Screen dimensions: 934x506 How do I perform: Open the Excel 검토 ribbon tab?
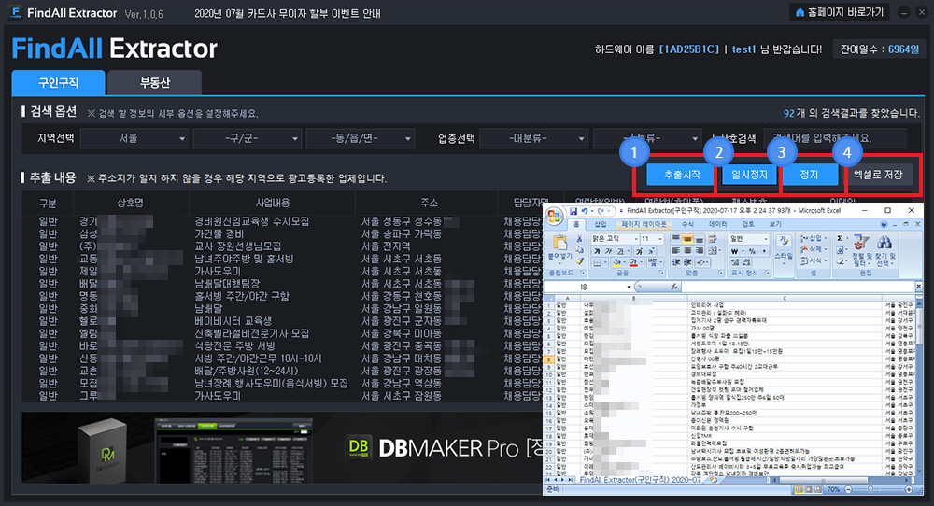tap(748, 224)
